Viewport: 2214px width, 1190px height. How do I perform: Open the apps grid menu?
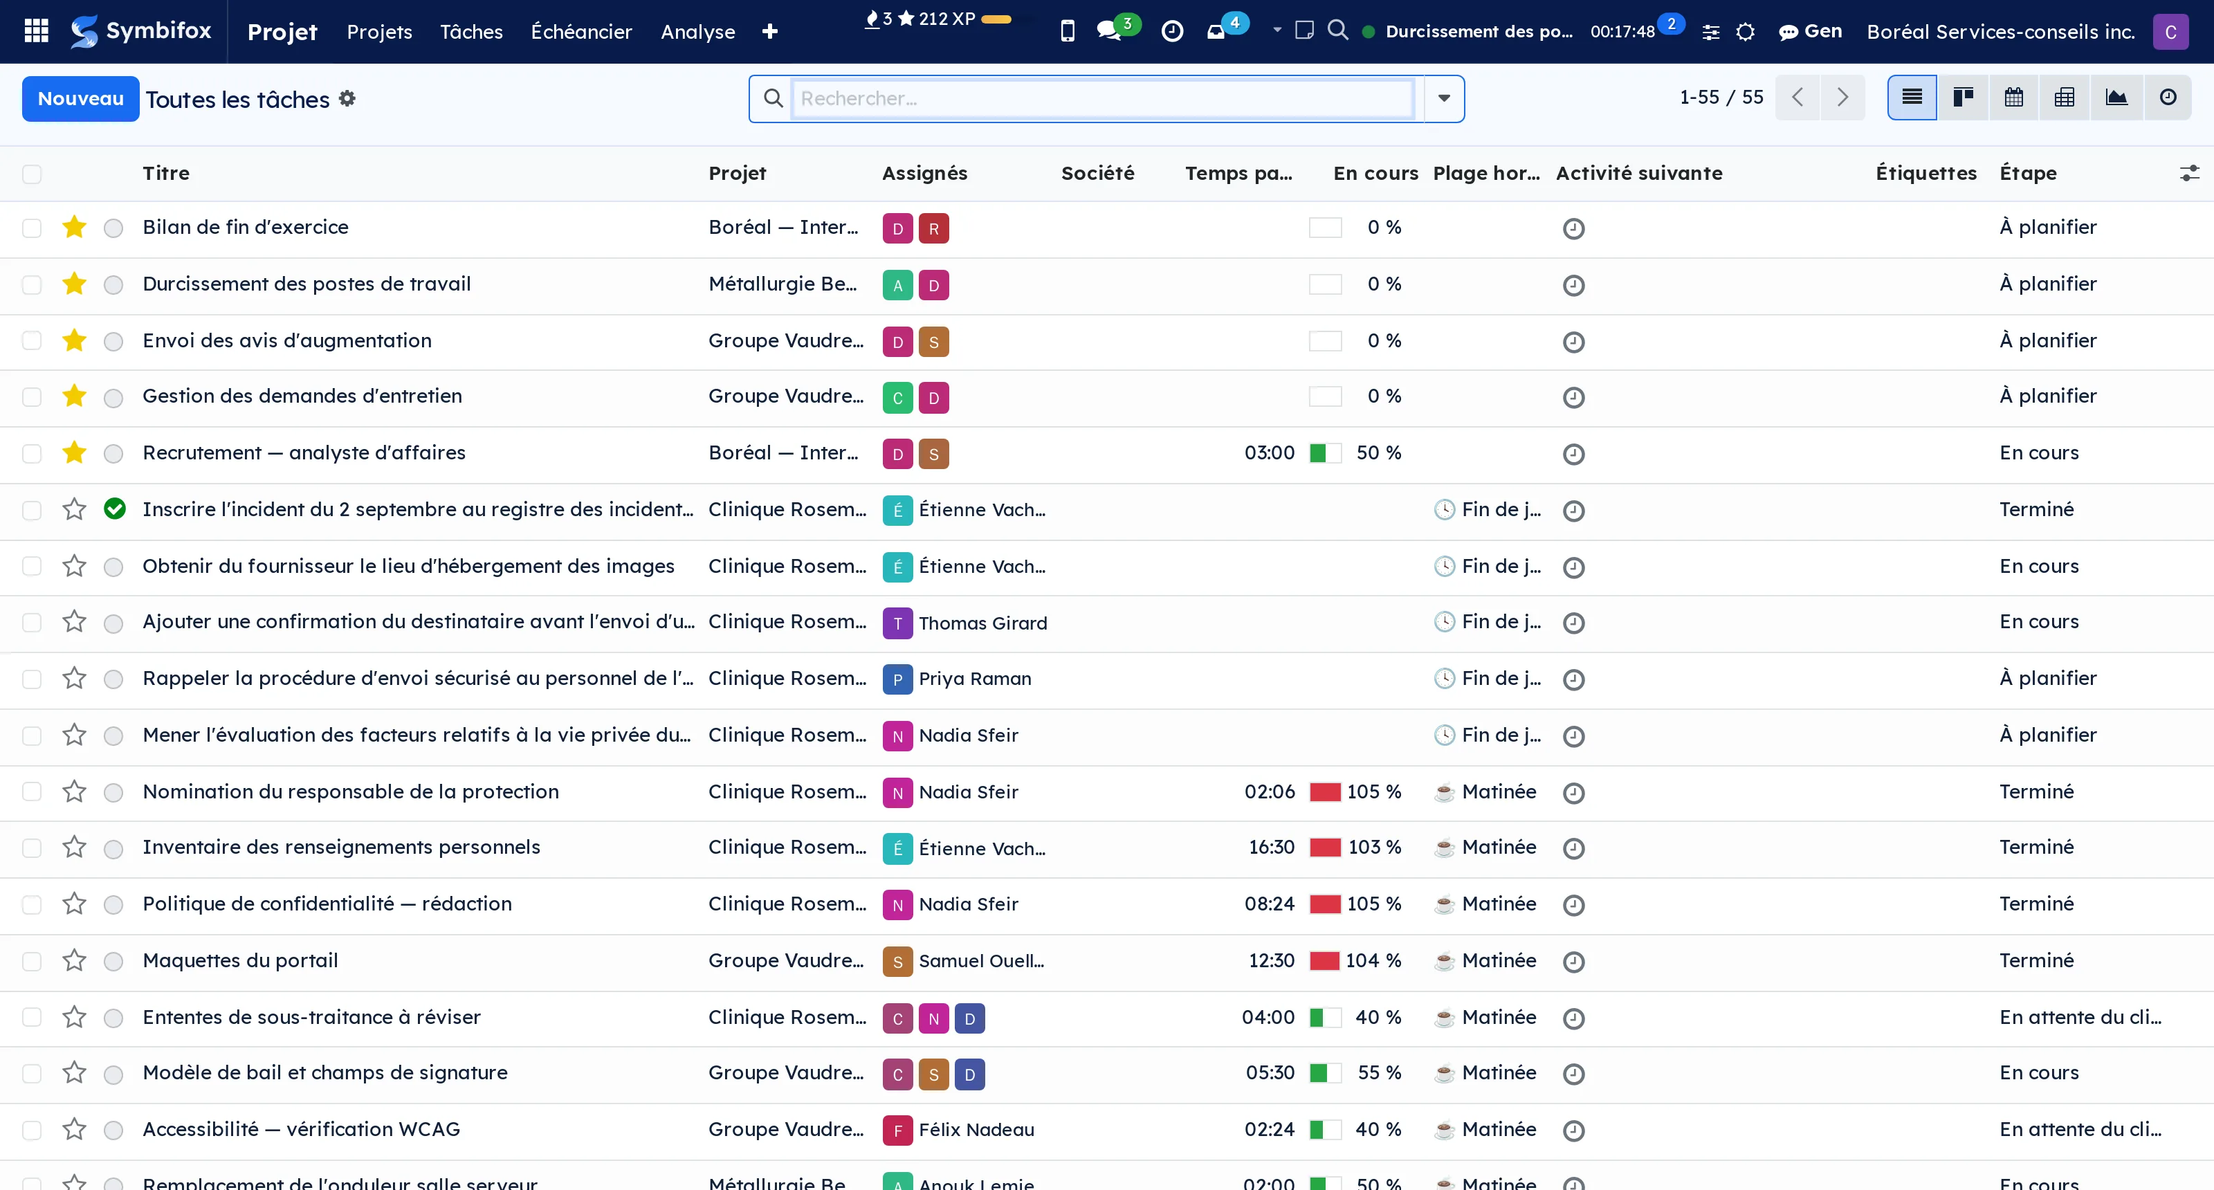click(36, 31)
